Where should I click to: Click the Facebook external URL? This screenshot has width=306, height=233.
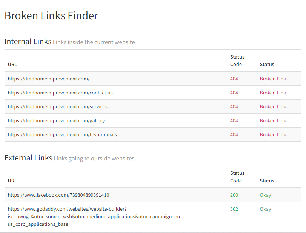58,195
